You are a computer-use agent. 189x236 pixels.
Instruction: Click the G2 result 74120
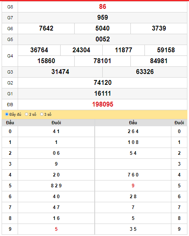click(103, 82)
